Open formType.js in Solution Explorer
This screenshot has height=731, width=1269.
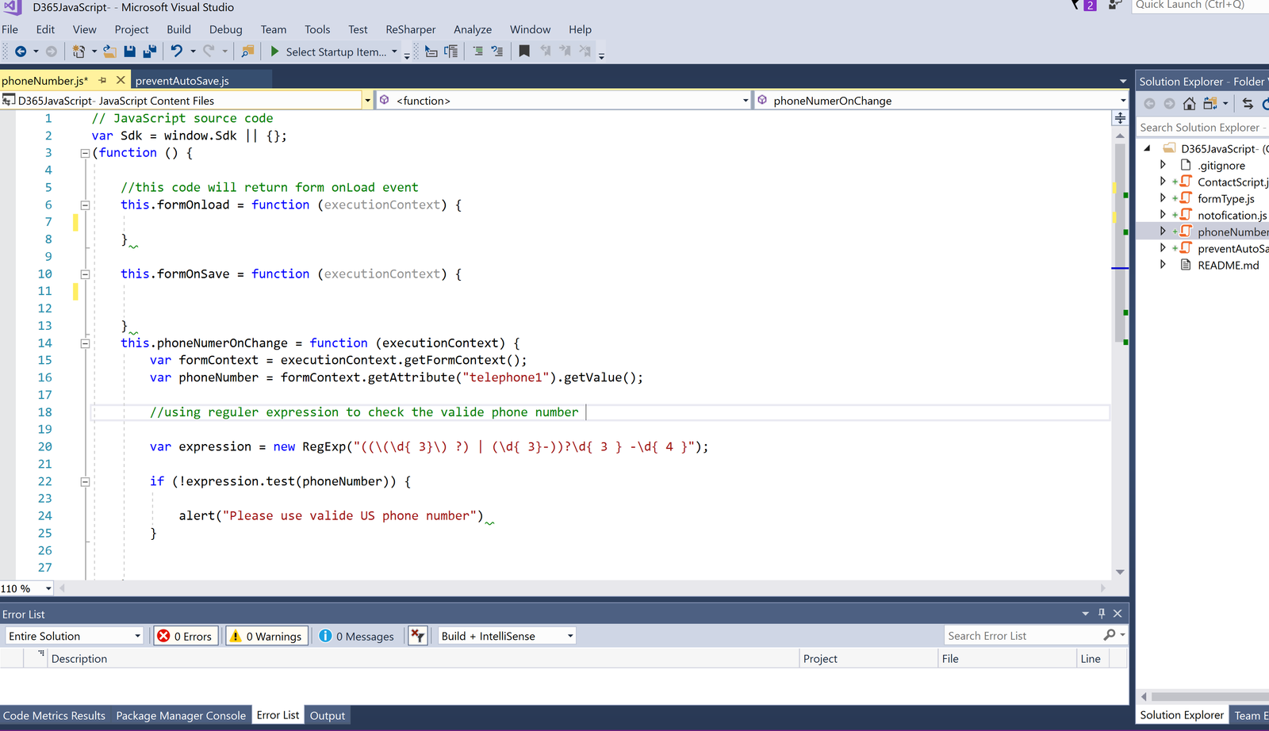[x=1225, y=199]
